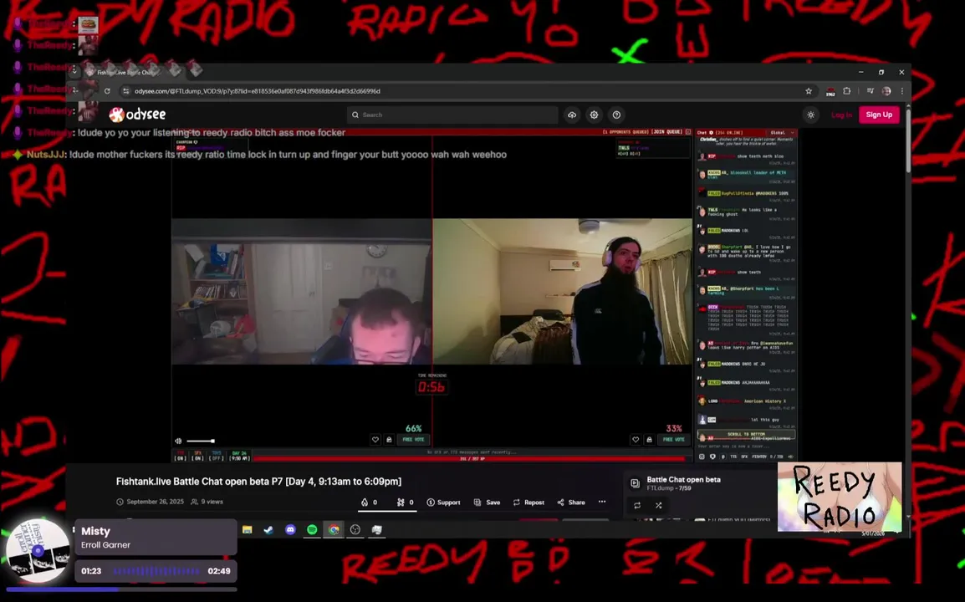Open the browser profile avatar

pyautogui.click(x=886, y=91)
